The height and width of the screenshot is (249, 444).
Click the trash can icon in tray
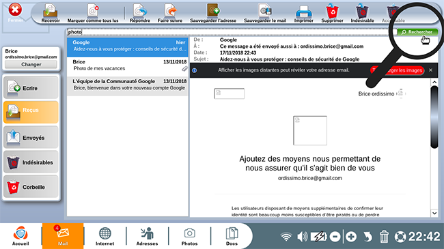(384, 237)
